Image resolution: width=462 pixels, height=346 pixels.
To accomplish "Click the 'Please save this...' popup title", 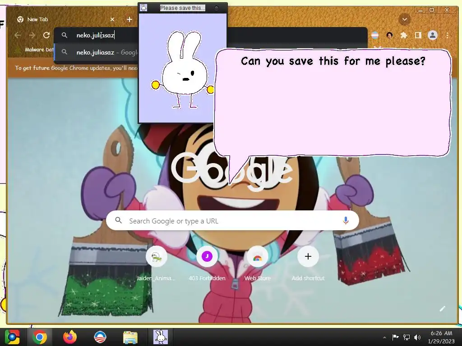I will pos(182,8).
